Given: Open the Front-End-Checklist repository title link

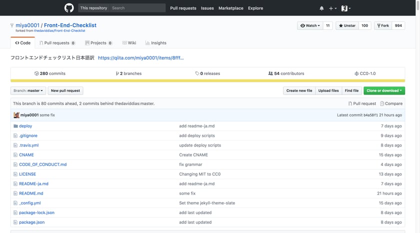Looking at the screenshot, I should point(70,25).
